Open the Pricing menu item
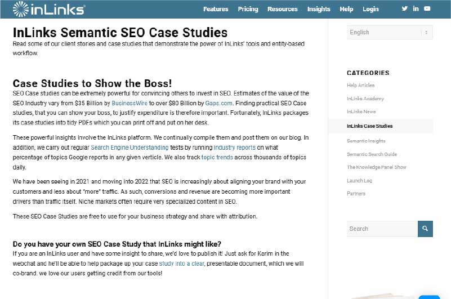 pyautogui.click(x=248, y=9)
